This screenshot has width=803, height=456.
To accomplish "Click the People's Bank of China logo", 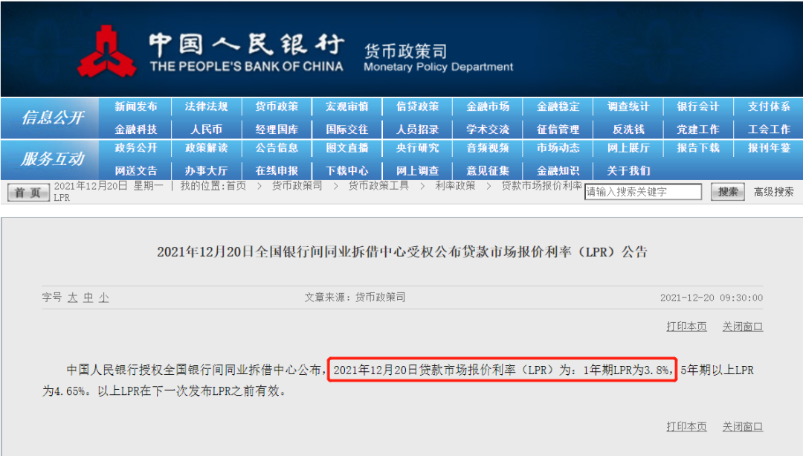I will 106,52.
